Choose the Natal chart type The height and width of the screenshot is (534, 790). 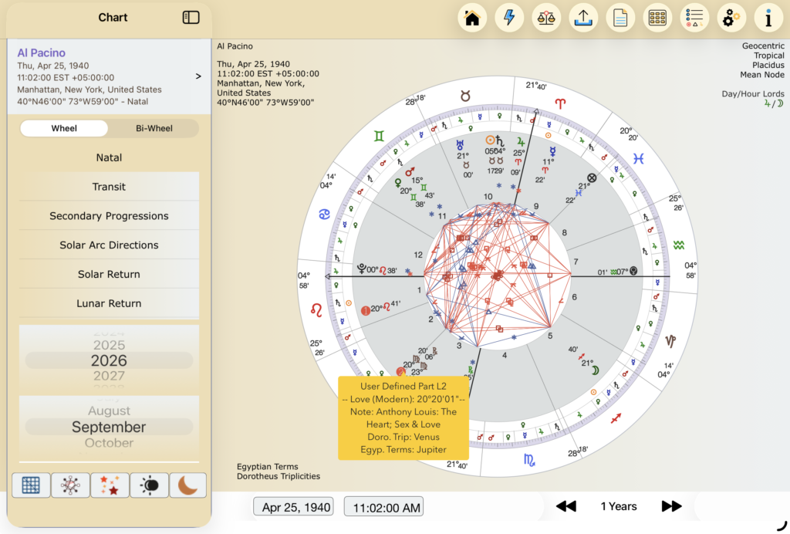tap(109, 157)
